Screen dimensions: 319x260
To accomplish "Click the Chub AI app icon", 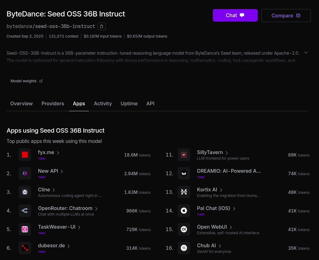I will [x=184, y=248].
